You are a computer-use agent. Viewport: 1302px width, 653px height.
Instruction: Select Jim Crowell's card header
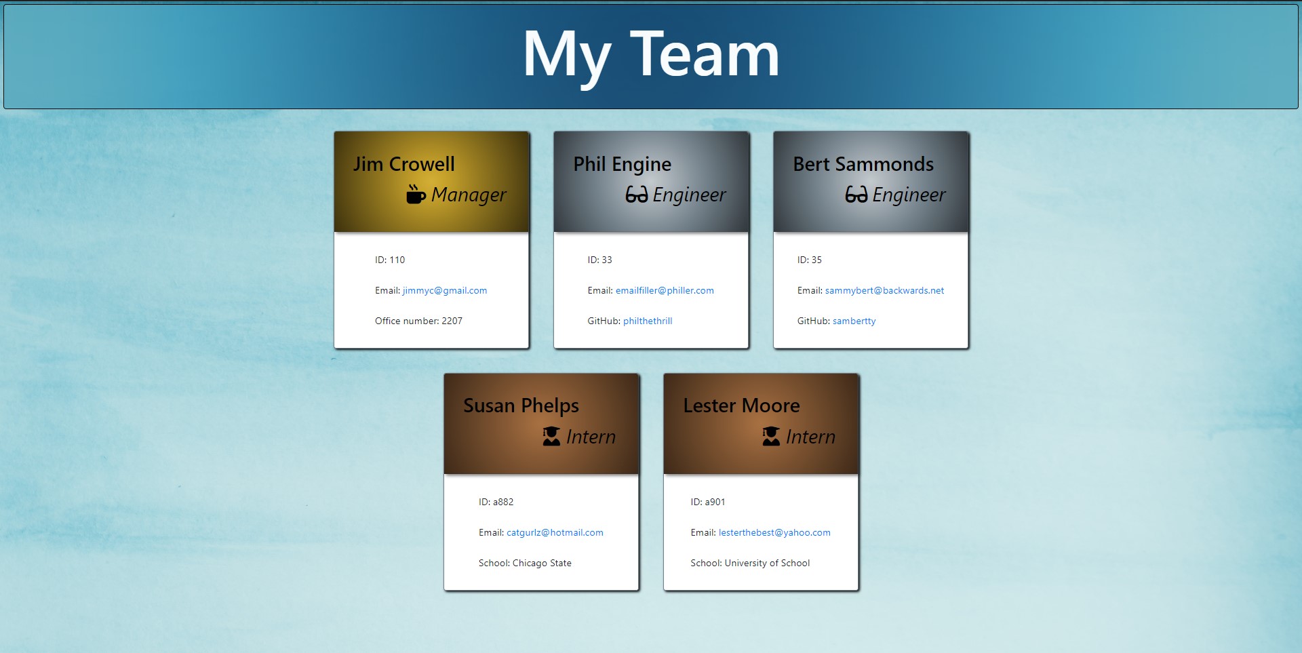pyautogui.click(x=431, y=181)
